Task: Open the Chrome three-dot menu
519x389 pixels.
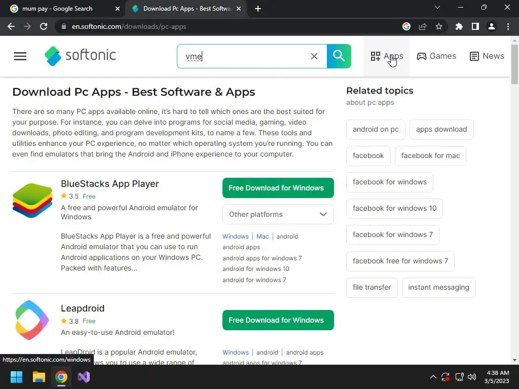Action: click(x=508, y=26)
